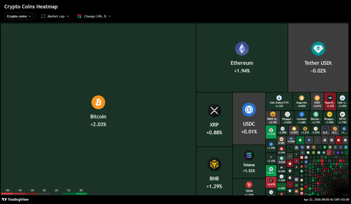Open the Crypto coins dropdown
Image resolution: width=351 pixels, height=204 pixels.
(x=19, y=16)
